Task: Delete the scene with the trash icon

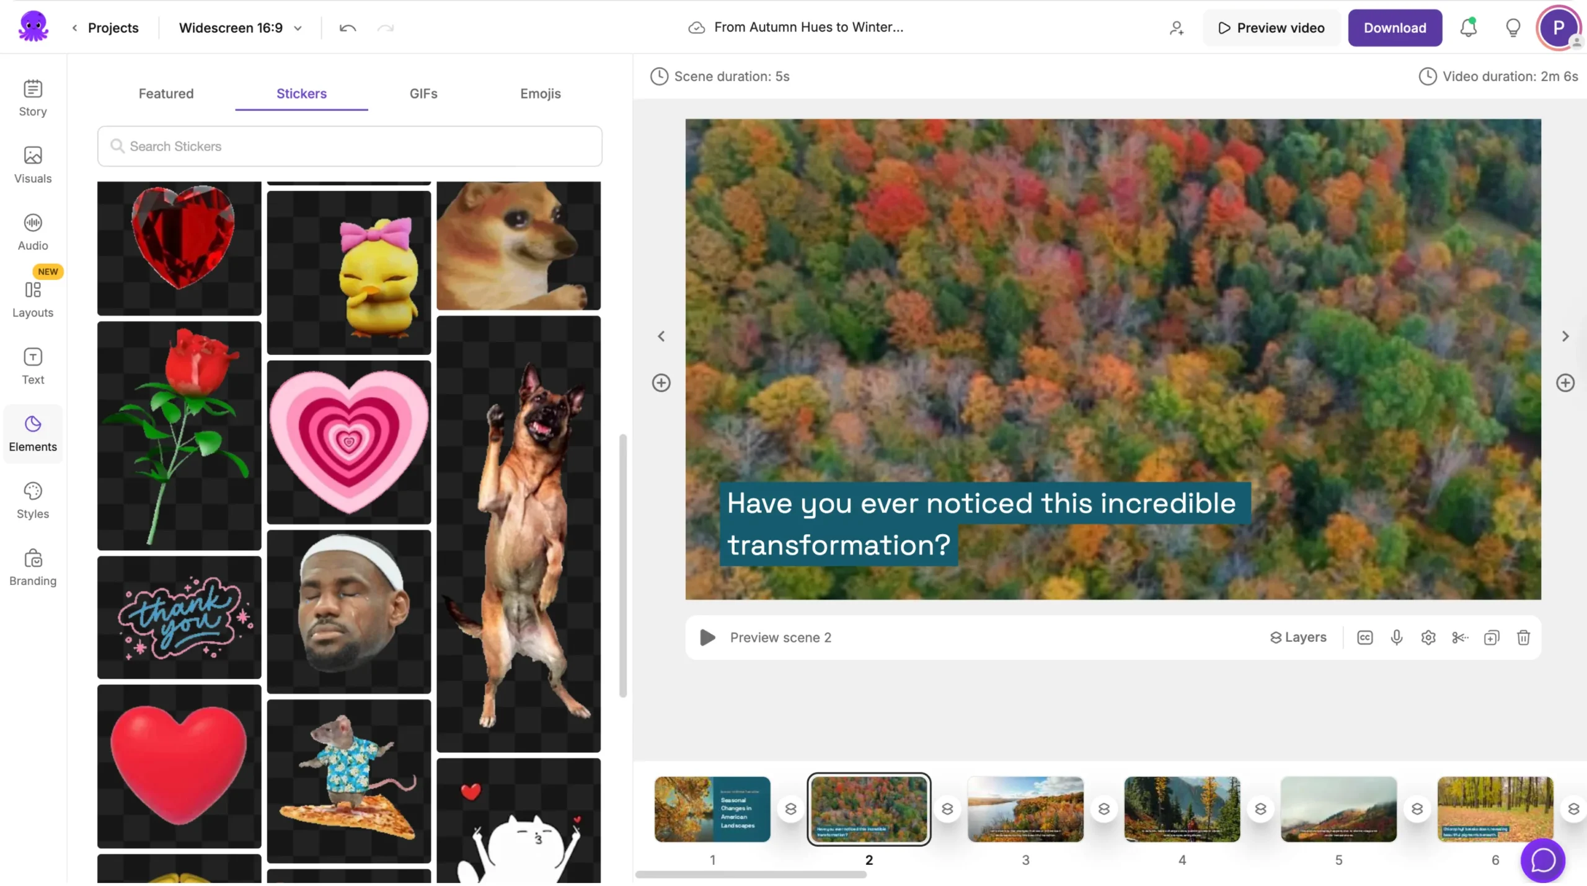Action: point(1523,638)
